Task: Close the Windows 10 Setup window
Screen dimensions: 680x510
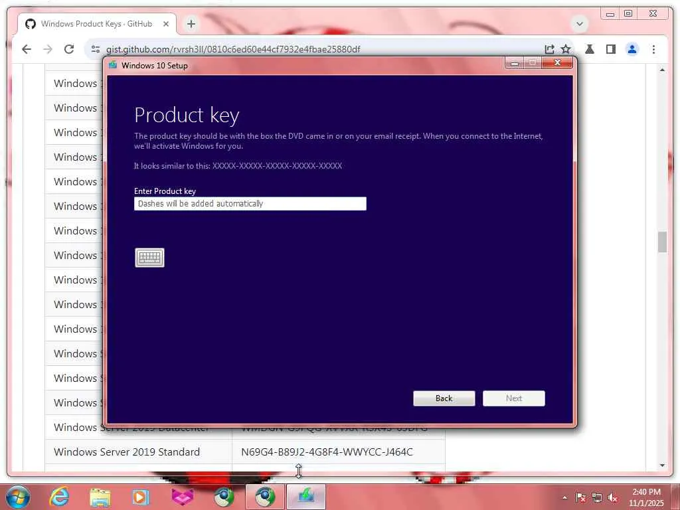Action: [558, 63]
